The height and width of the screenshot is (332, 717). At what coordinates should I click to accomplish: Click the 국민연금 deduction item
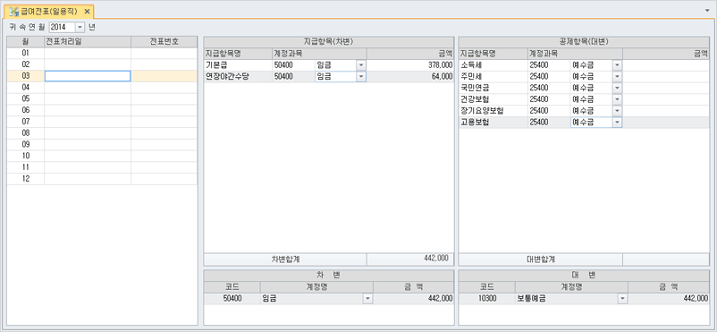[493, 88]
